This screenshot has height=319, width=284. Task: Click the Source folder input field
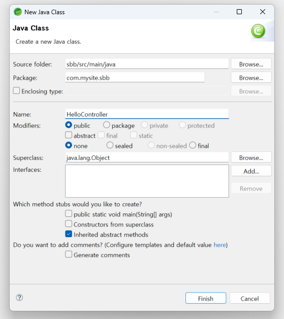(147, 64)
